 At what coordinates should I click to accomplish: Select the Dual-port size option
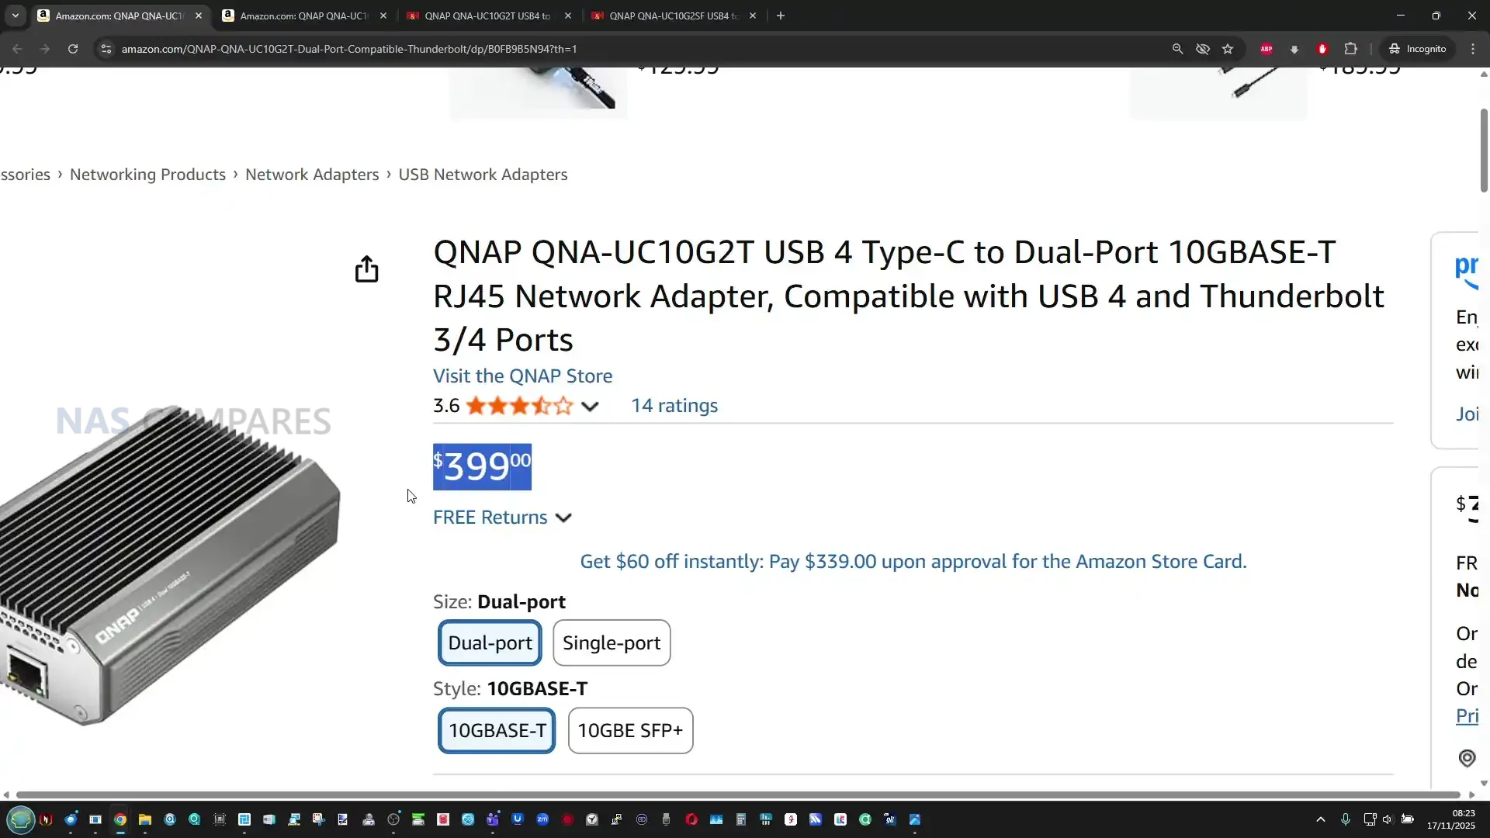click(490, 642)
